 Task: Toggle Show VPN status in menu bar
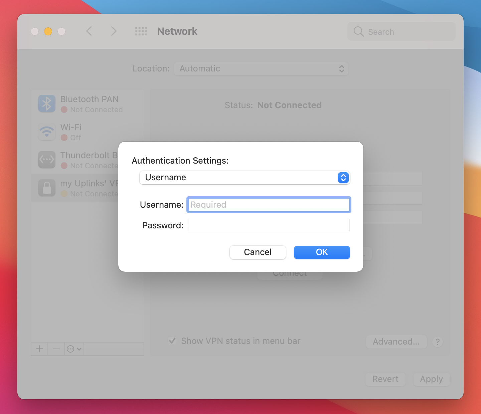point(172,341)
